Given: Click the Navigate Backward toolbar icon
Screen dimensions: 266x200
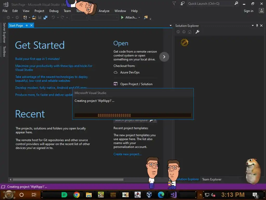Looking at the screenshot, I should (x=8, y=17).
